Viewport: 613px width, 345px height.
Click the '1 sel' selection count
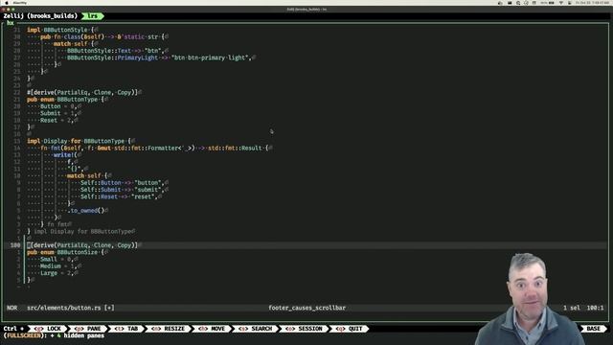pos(572,308)
